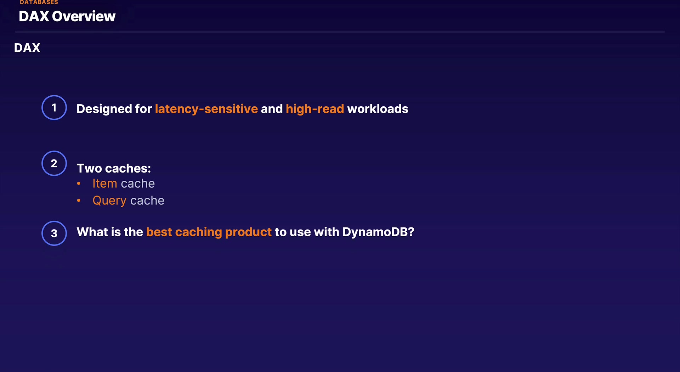680x372 pixels.
Task: Click the word "workloads" in point one
Action: [x=378, y=109]
